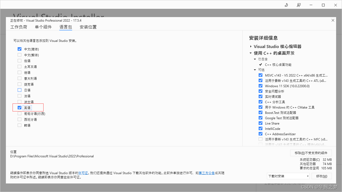Uncheck Boost.Test 测试适配器 component
This screenshot has height=192, width=342.
(261, 113)
